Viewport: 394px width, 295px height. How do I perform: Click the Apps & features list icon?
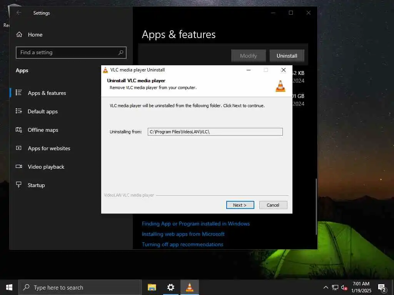tap(19, 93)
